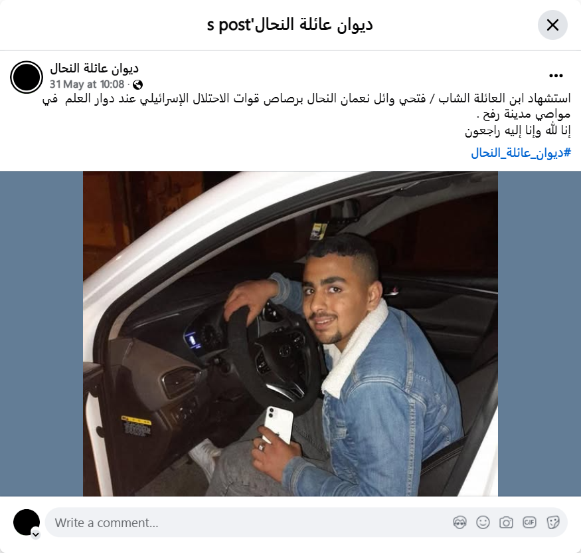
Task: Click the right blue margin beside the photo
Action: click(539, 334)
